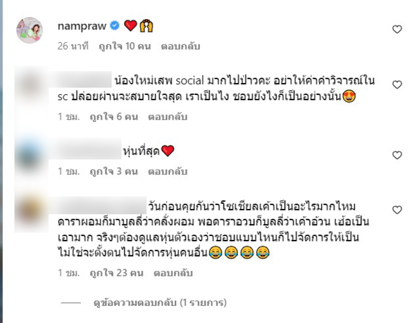Reply to the หุ่นที่สุด comment
412x323 pixels.
[x=168, y=171]
